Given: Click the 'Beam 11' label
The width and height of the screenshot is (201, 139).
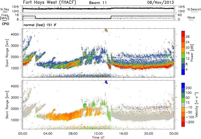Looking at the screenshot, I should (98, 3).
